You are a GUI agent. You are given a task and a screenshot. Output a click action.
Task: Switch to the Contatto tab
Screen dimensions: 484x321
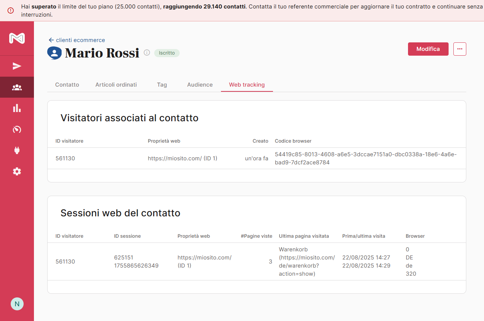[x=67, y=85]
